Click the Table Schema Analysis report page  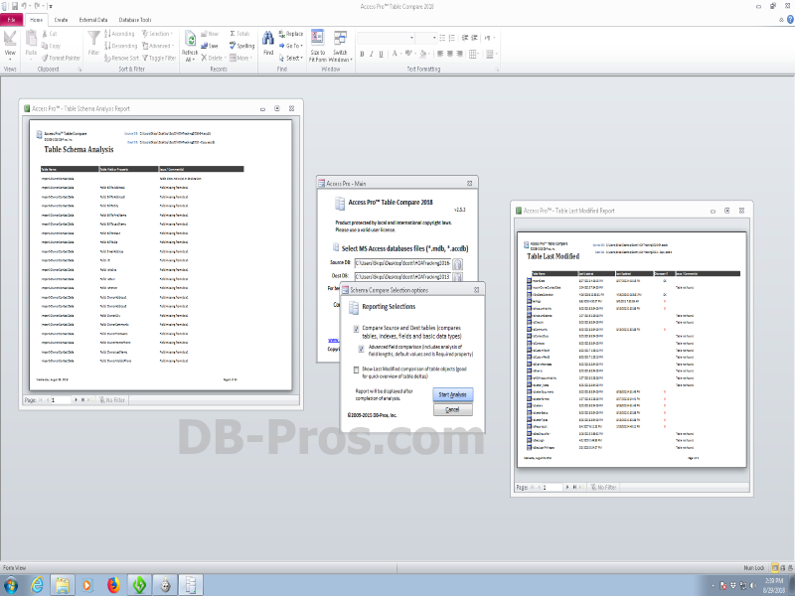click(161, 255)
